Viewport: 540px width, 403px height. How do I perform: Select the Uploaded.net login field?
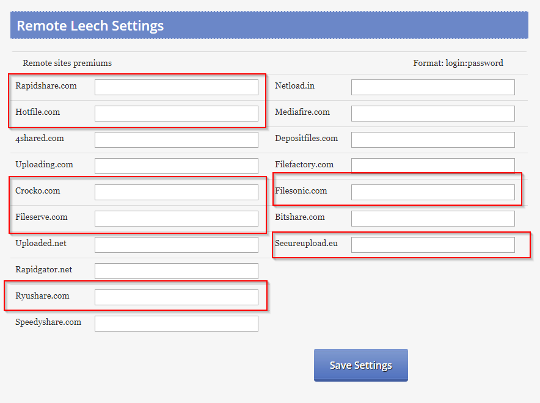(x=177, y=245)
